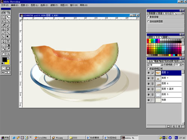Screen dimensions: 187x140
Task: Select the Line tool
Action: pos(8,33)
